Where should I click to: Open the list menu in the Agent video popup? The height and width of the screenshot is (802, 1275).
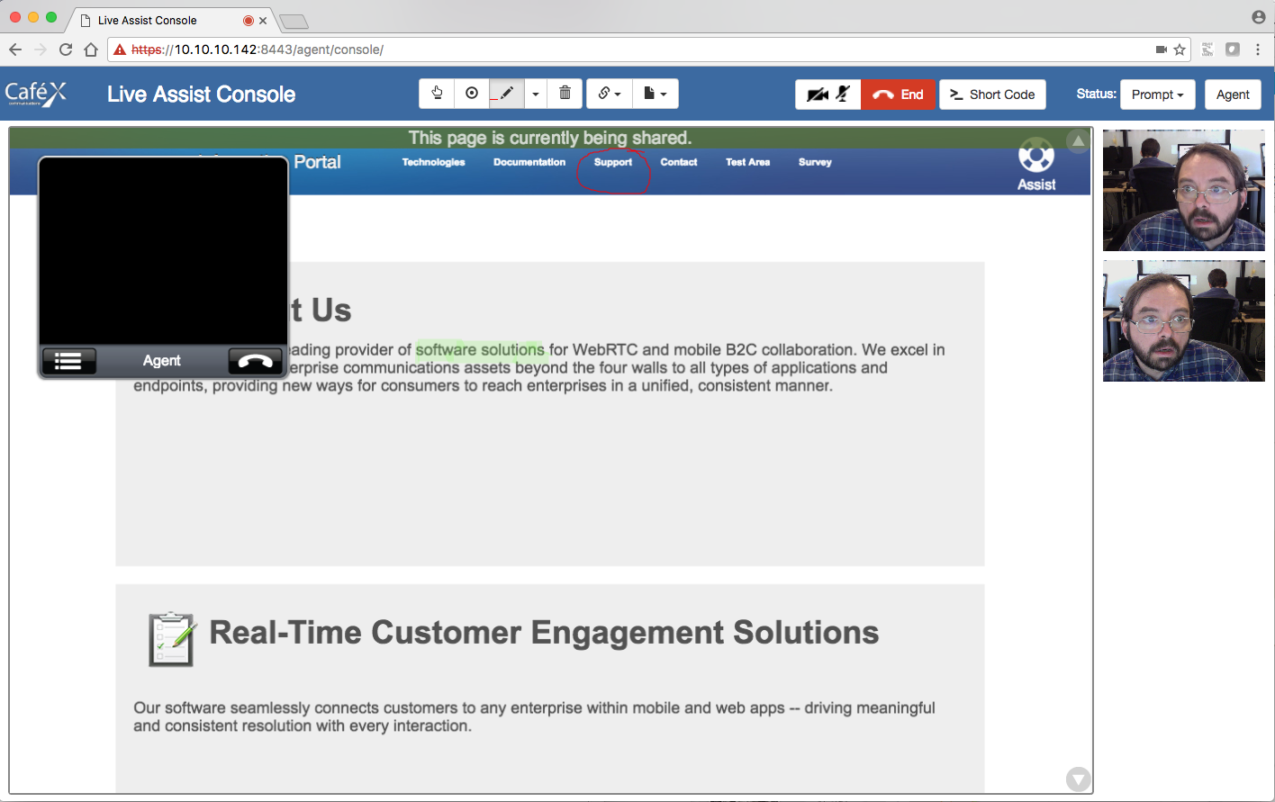[x=68, y=361]
